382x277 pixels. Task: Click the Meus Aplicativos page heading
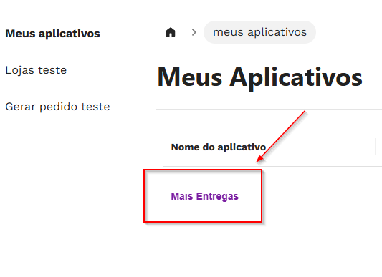(x=260, y=77)
